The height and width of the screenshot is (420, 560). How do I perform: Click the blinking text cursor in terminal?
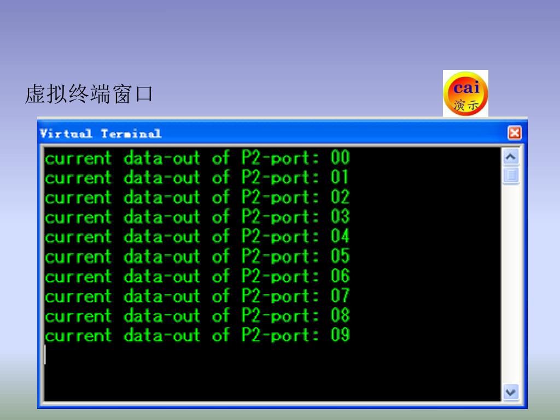point(45,354)
